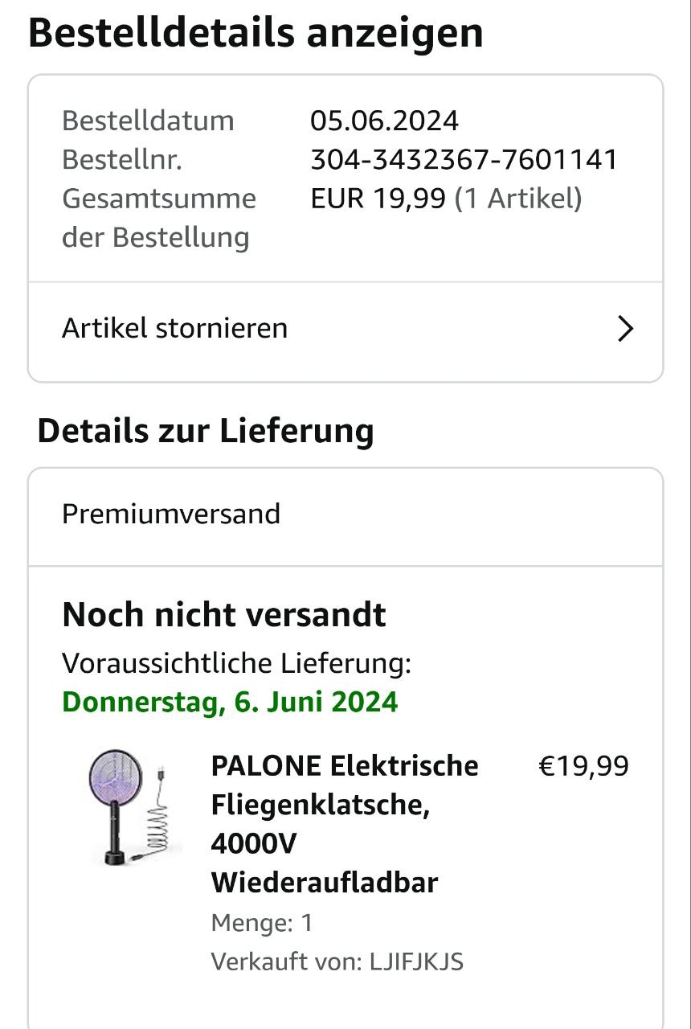Viewport: 691px width, 1029px height.
Task: Tap the chevron arrow beside Artikel stornieren
Action: click(625, 329)
